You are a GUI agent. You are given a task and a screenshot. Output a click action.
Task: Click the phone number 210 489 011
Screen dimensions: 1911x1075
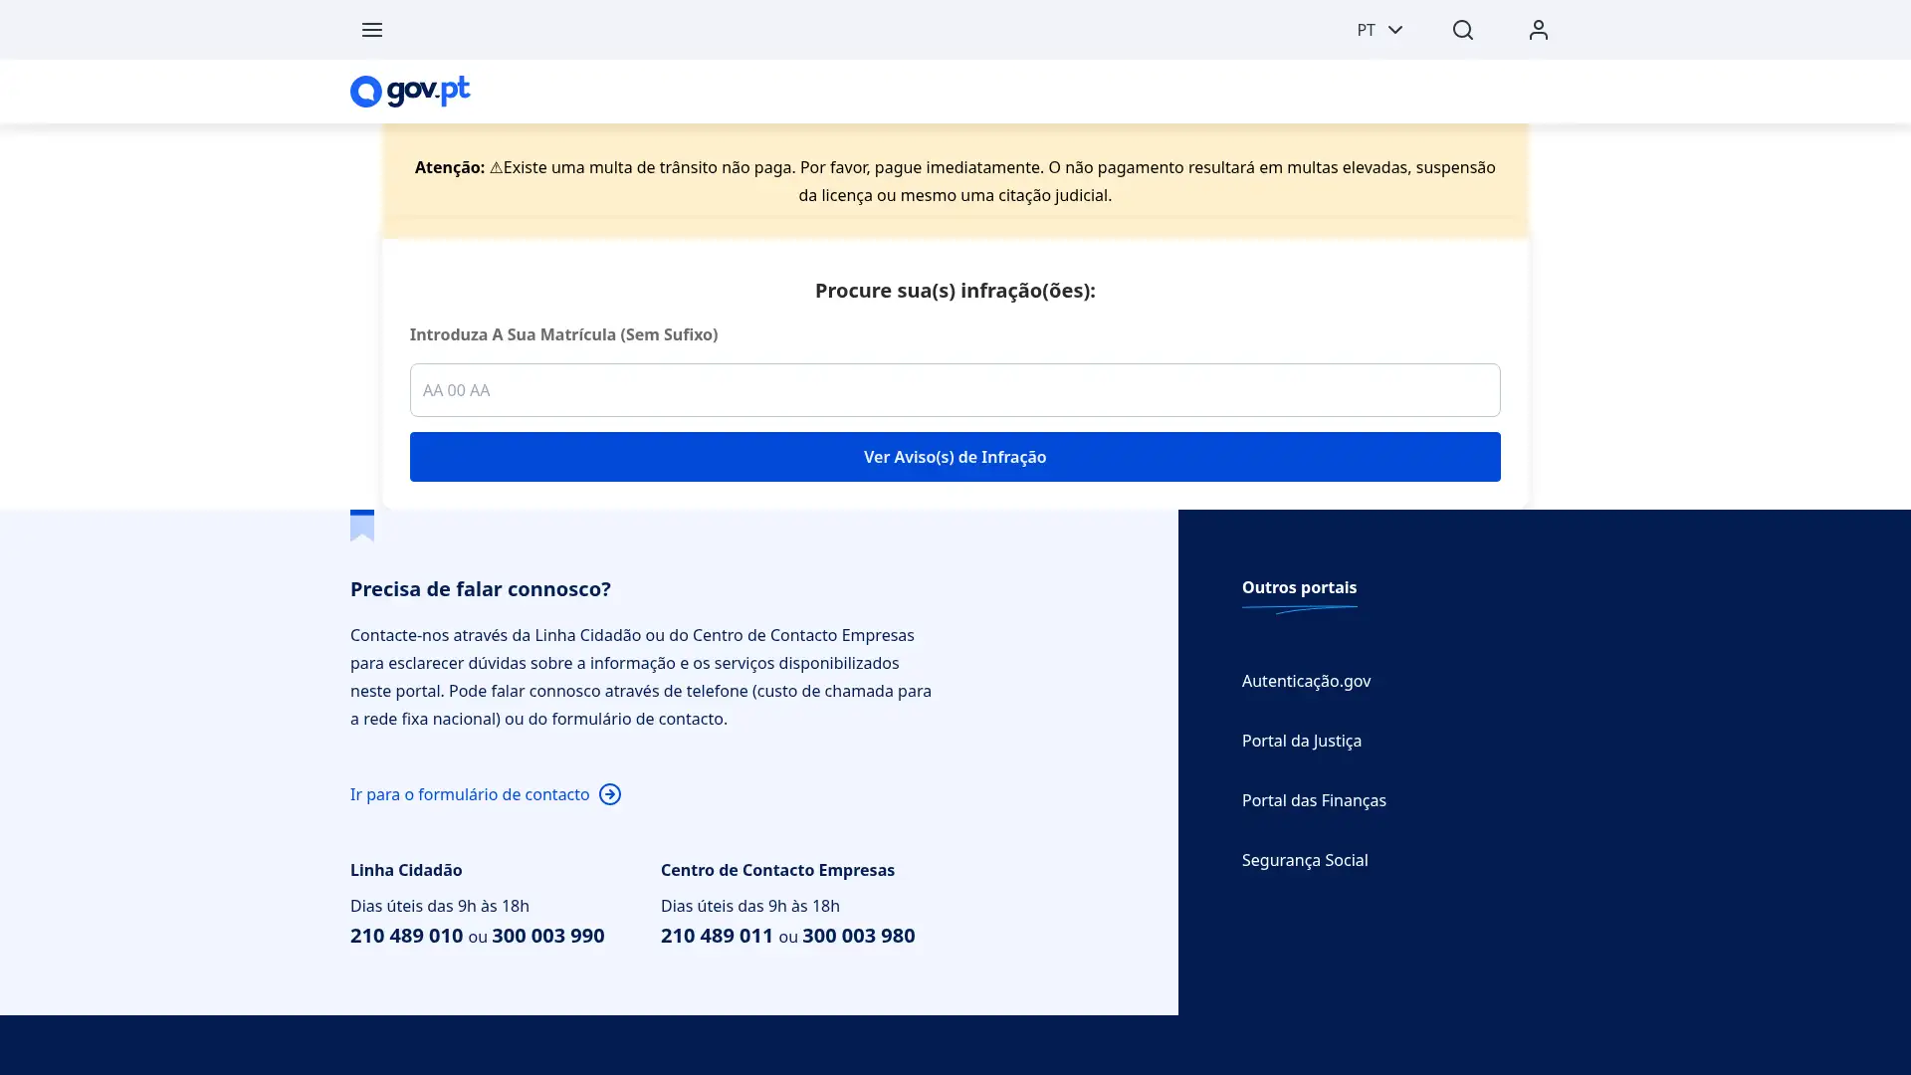[x=717, y=936]
